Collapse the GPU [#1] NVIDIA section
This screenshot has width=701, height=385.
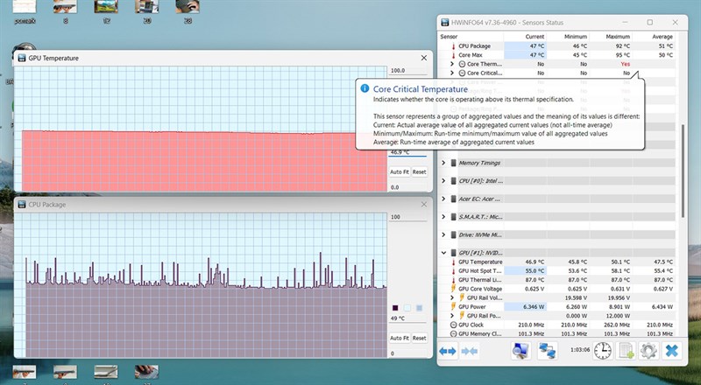coord(443,253)
